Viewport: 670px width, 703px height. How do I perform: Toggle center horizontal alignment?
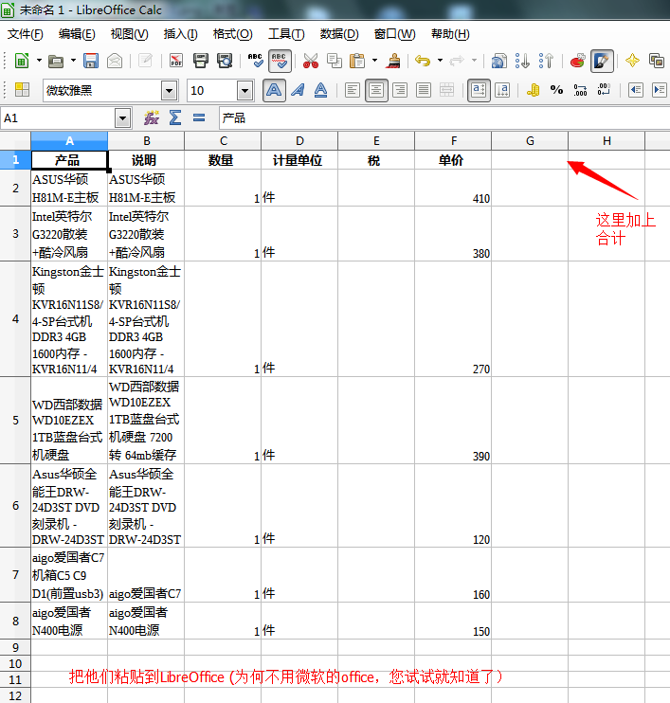point(376,90)
